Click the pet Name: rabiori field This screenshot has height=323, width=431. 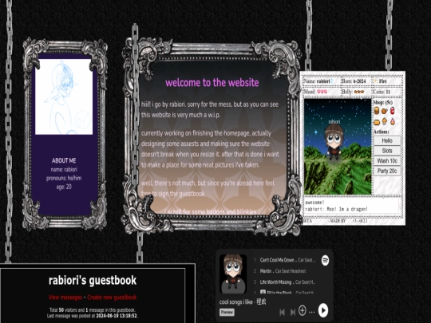(x=318, y=81)
